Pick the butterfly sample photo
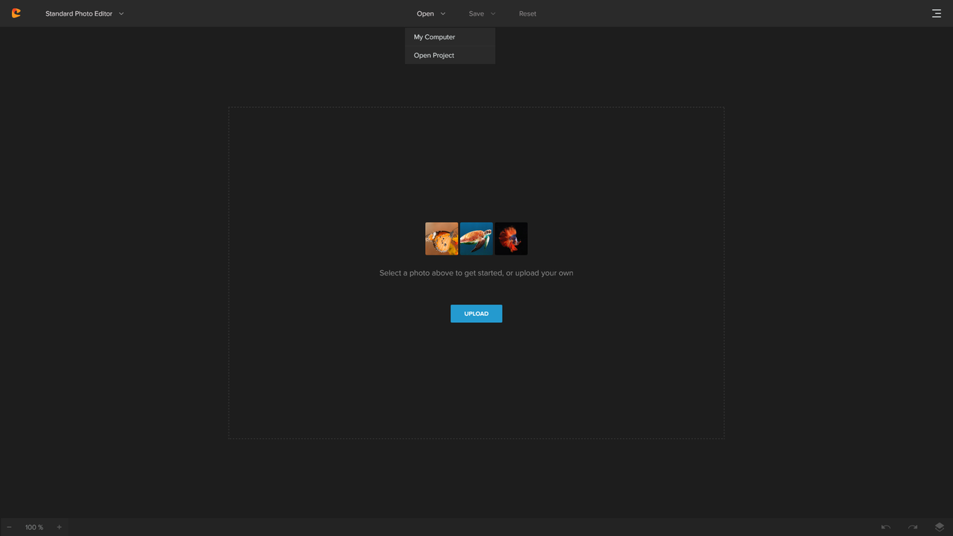This screenshot has height=536, width=953. (442, 239)
